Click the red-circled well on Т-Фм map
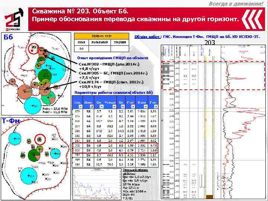Viewport: 268px width, 201px height. coord(40,140)
